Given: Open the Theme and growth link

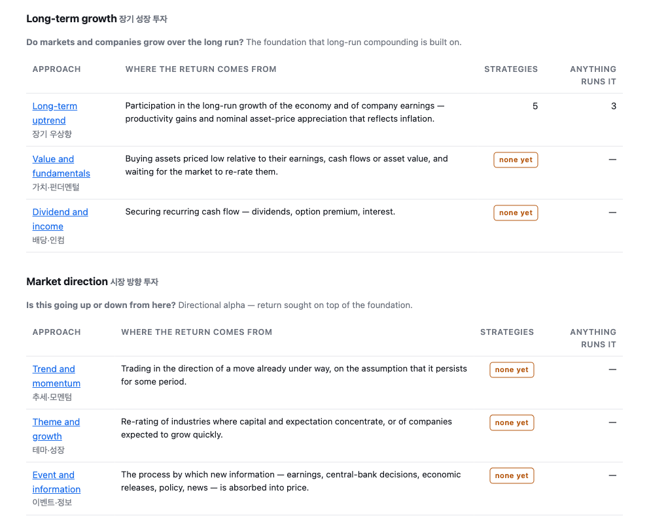Looking at the screenshot, I should (x=56, y=429).
